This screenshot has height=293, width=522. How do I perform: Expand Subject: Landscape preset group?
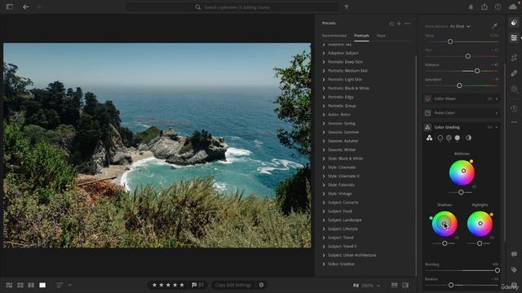[324, 220]
